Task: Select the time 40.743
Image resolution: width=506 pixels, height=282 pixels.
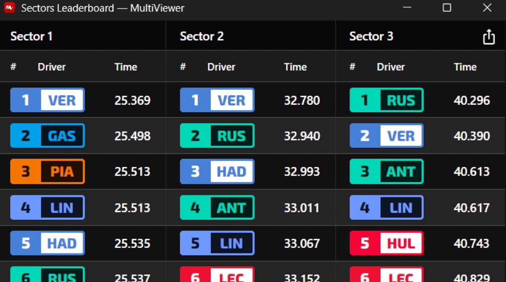Action: tap(472, 243)
